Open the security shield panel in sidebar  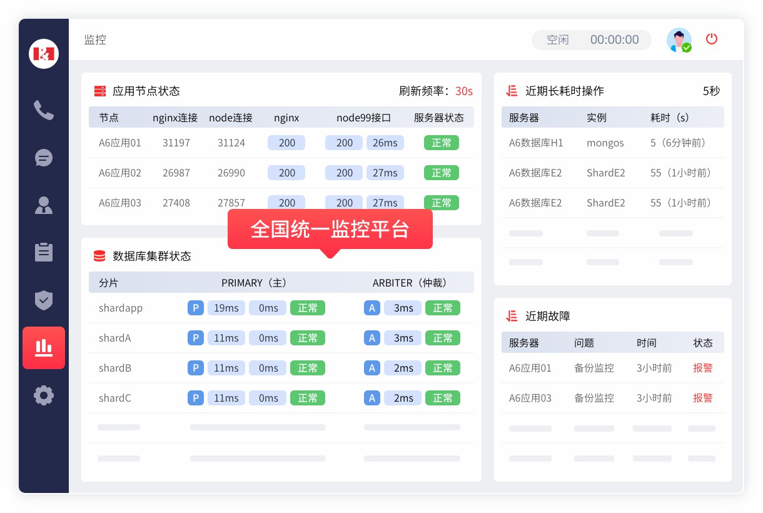(x=43, y=300)
